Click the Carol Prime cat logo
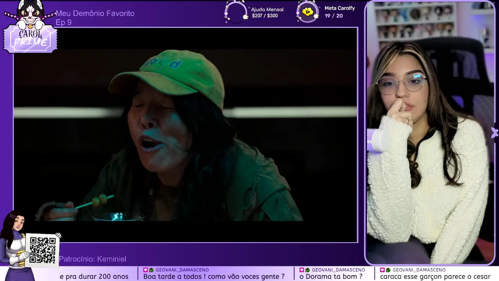Image resolution: width=499 pixels, height=281 pixels. [30, 26]
